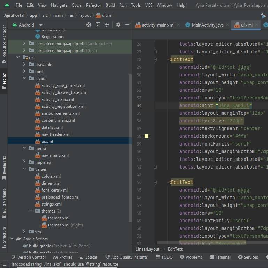Open App Quality Insights panel

point(126,257)
